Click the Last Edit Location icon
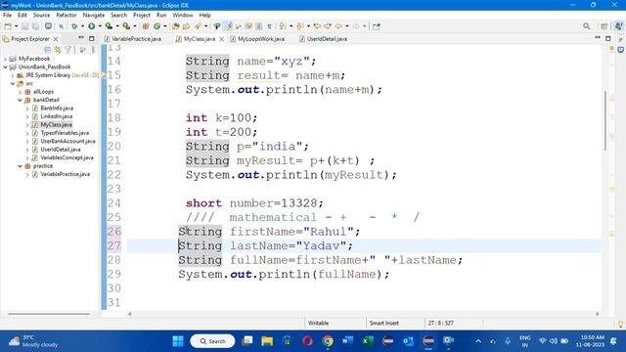Viewport: 626px width, 352px height. [317, 26]
